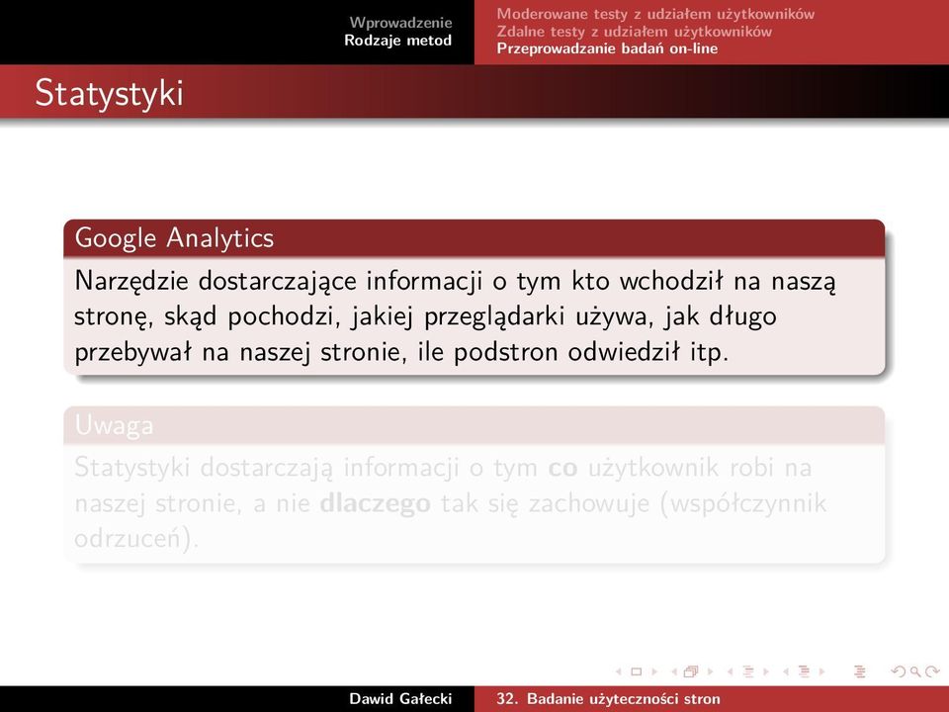Jump to Przeprowadzanie badań on-line subsection

607,48
